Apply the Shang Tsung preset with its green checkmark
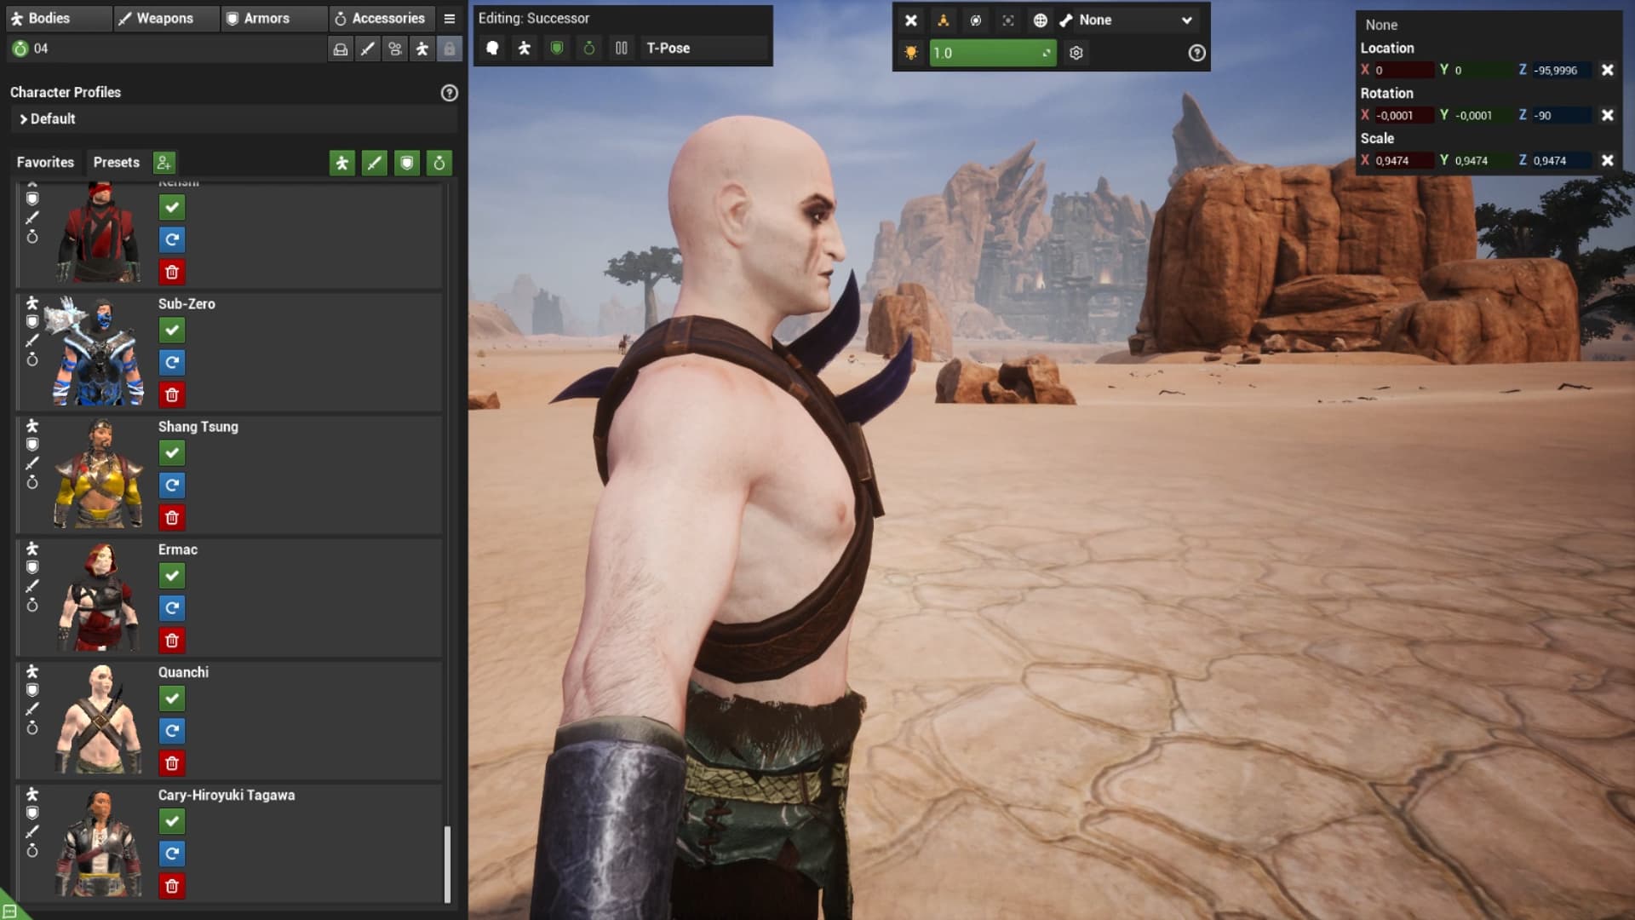The image size is (1635, 920). click(x=172, y=453)
